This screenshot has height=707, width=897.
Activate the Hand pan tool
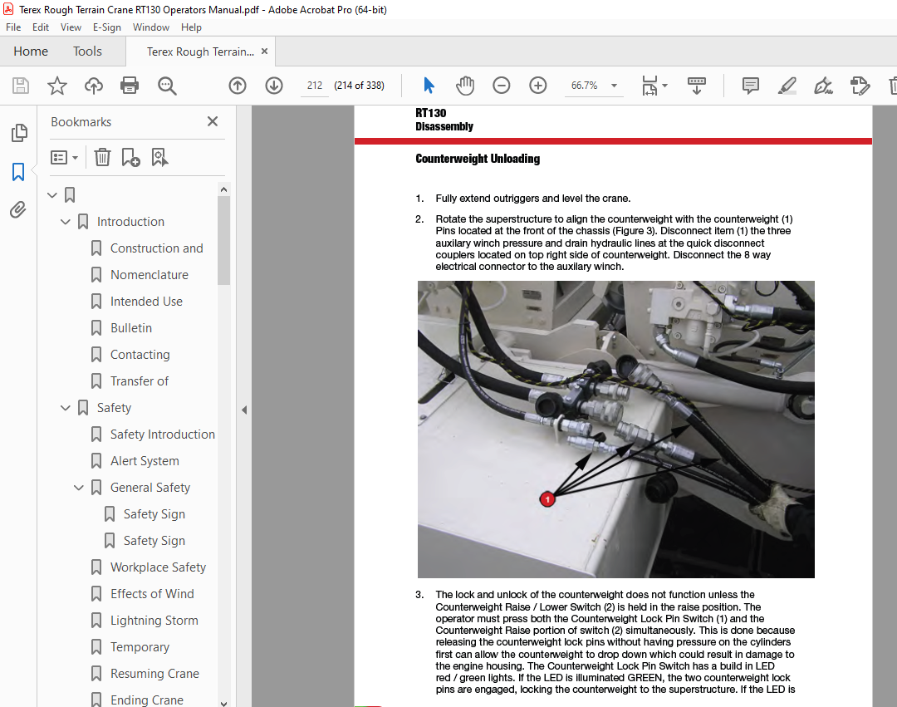465,86
